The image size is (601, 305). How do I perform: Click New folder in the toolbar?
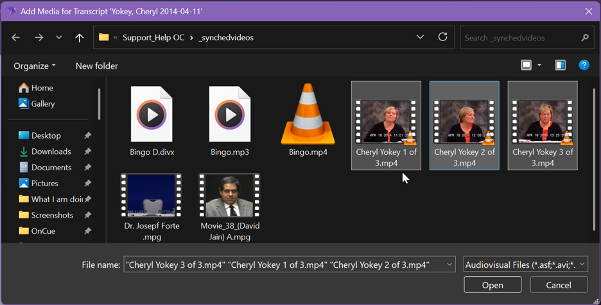(x=96, y=65)
